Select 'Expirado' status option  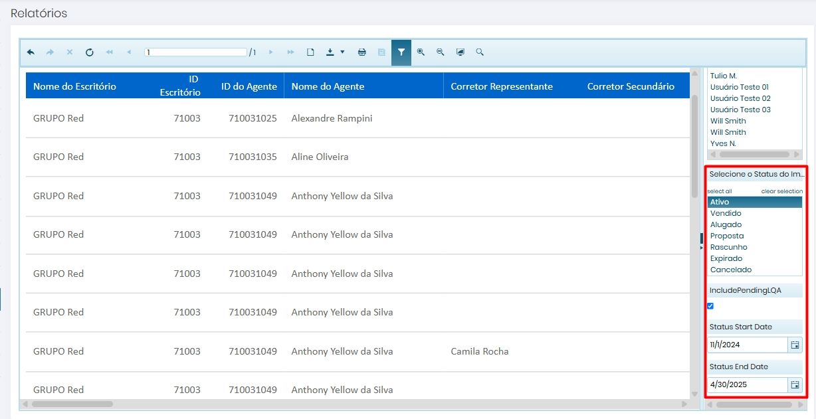coord(755,258)
